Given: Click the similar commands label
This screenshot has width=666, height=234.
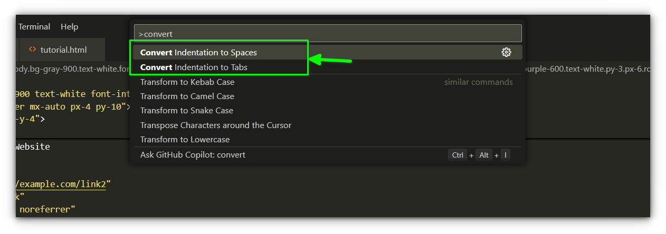Looking at the screenshot, I should coord(478,82).
